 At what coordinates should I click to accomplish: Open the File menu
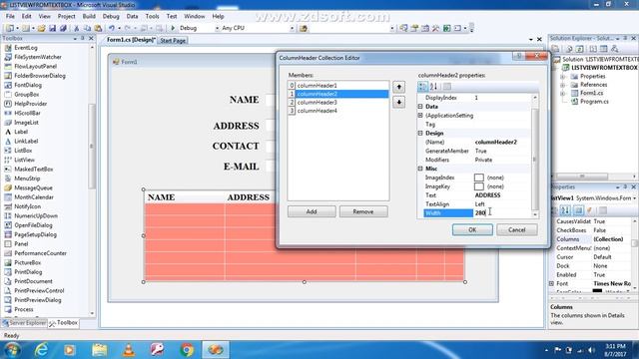tap(10, 16)
